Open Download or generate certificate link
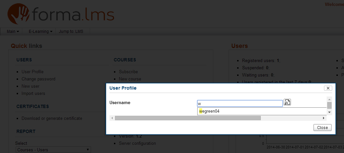344x153 pixels. click(x=52, y=118)
